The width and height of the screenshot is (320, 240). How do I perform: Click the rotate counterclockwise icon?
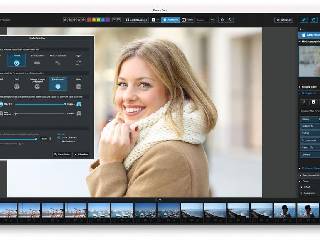222,20
